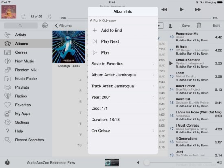
Task: Open Music Folder icon
Action: click(8, 79)
